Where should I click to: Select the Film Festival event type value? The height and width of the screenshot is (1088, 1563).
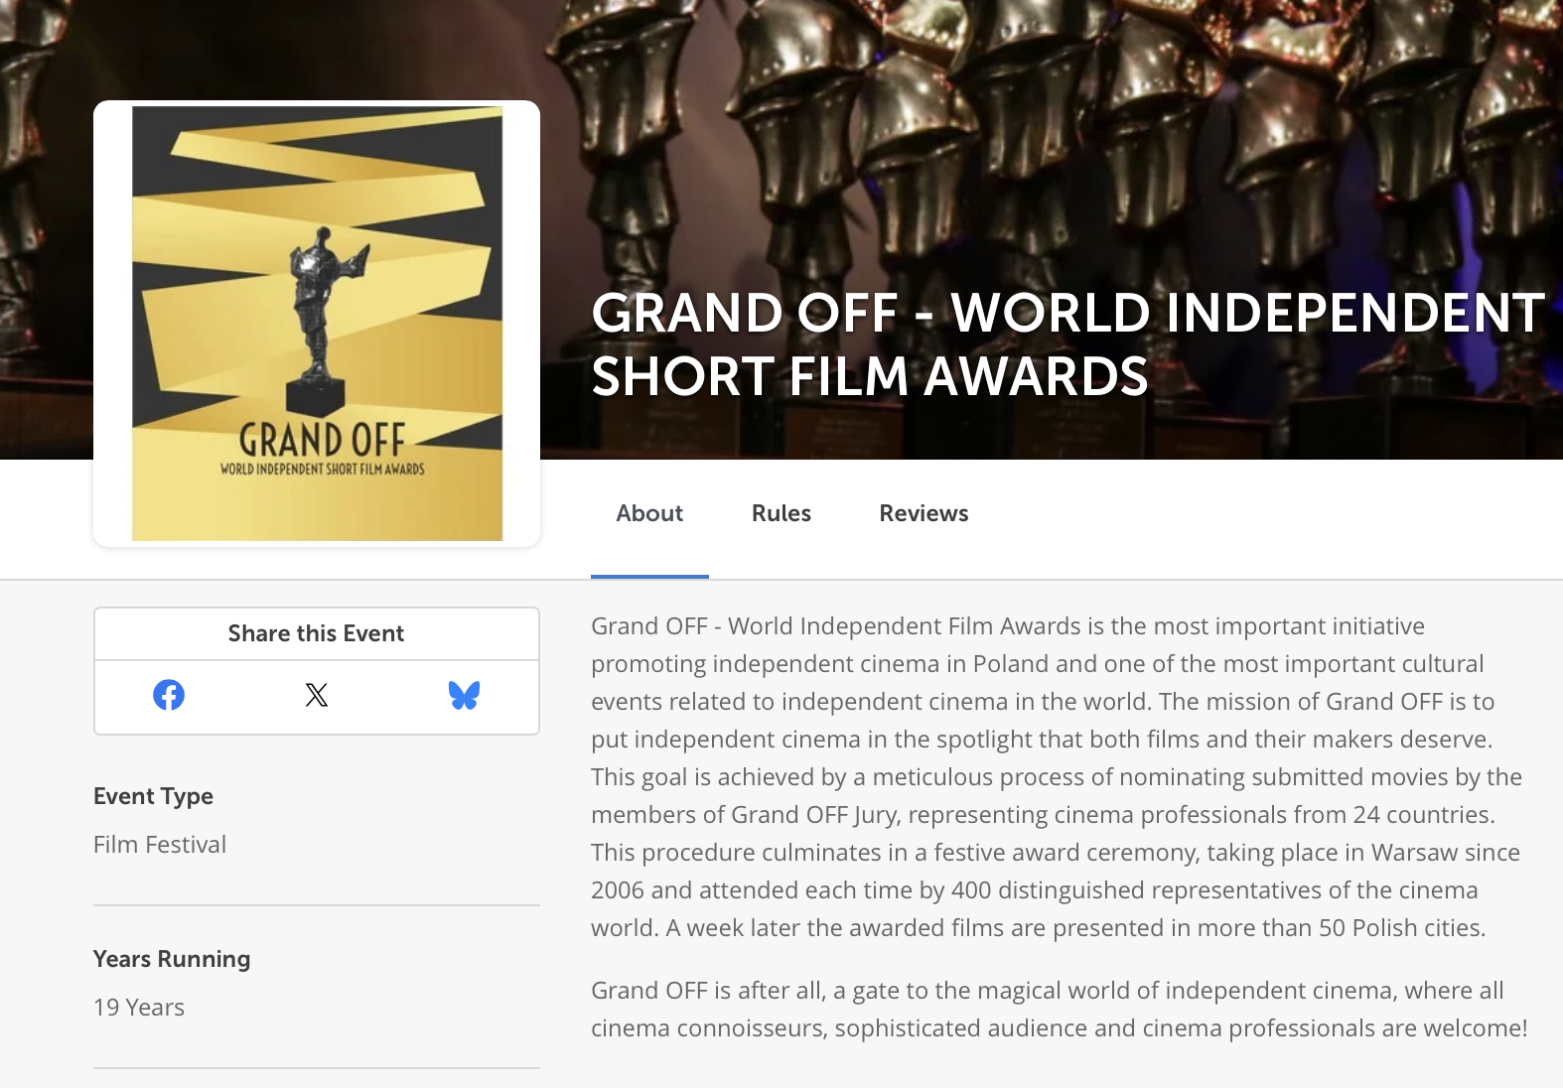click(x=160, y=845)
